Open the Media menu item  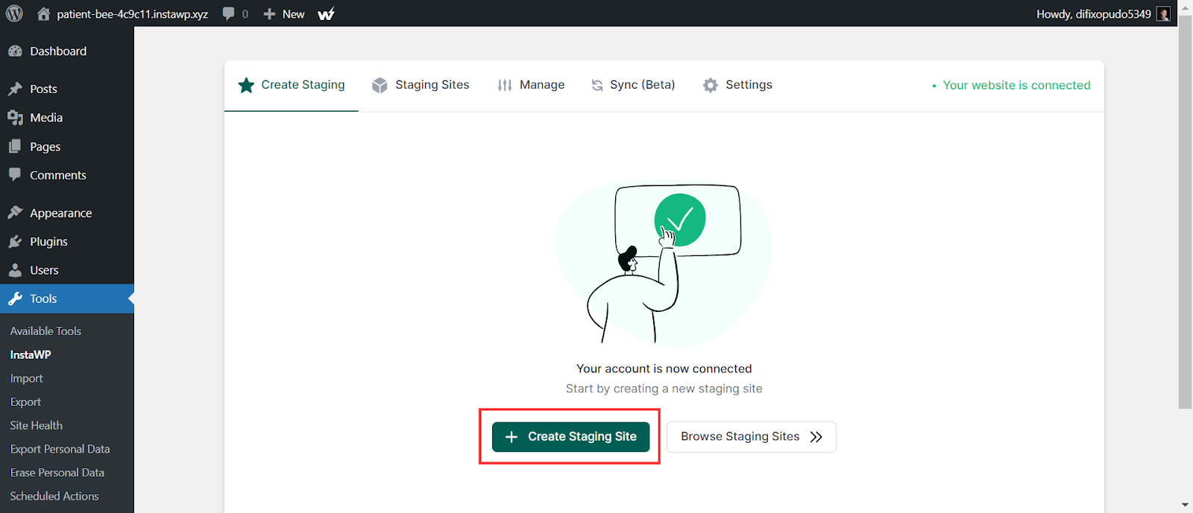click(x=67, y=118)
